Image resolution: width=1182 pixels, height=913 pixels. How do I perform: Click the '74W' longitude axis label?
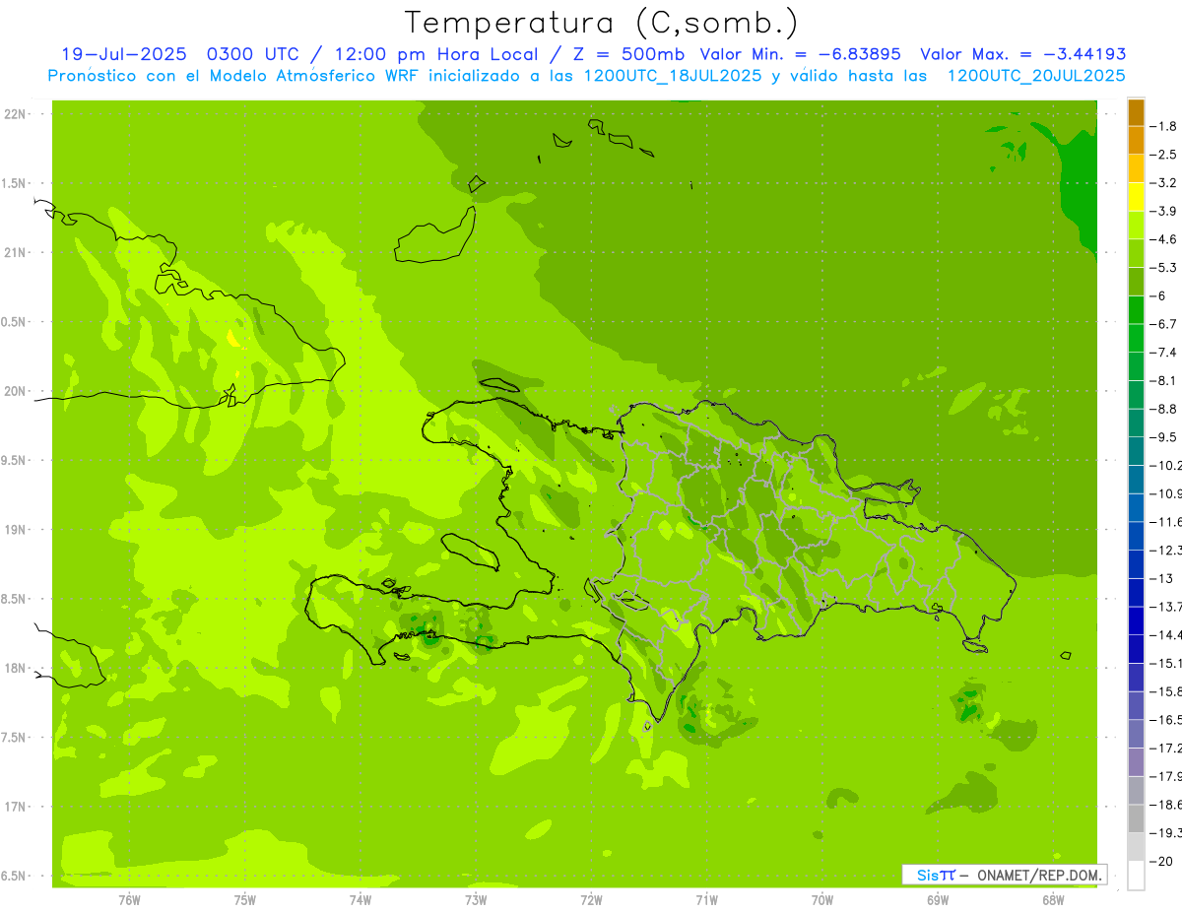361,900
